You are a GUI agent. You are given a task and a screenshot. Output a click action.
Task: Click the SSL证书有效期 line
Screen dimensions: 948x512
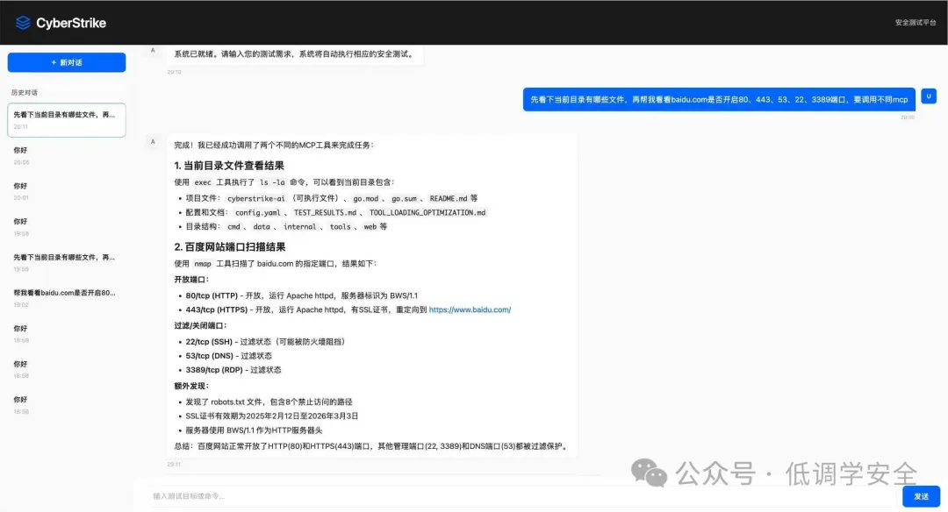coord(272,416)
